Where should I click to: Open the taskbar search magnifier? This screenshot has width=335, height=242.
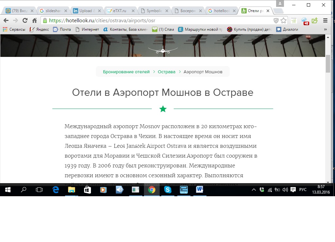point(24,190)
